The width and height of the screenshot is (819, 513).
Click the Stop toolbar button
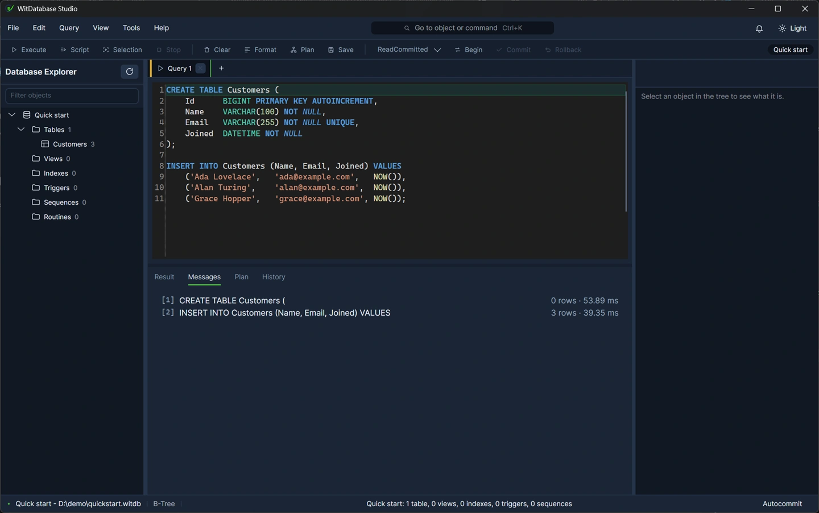click(169, 49)
